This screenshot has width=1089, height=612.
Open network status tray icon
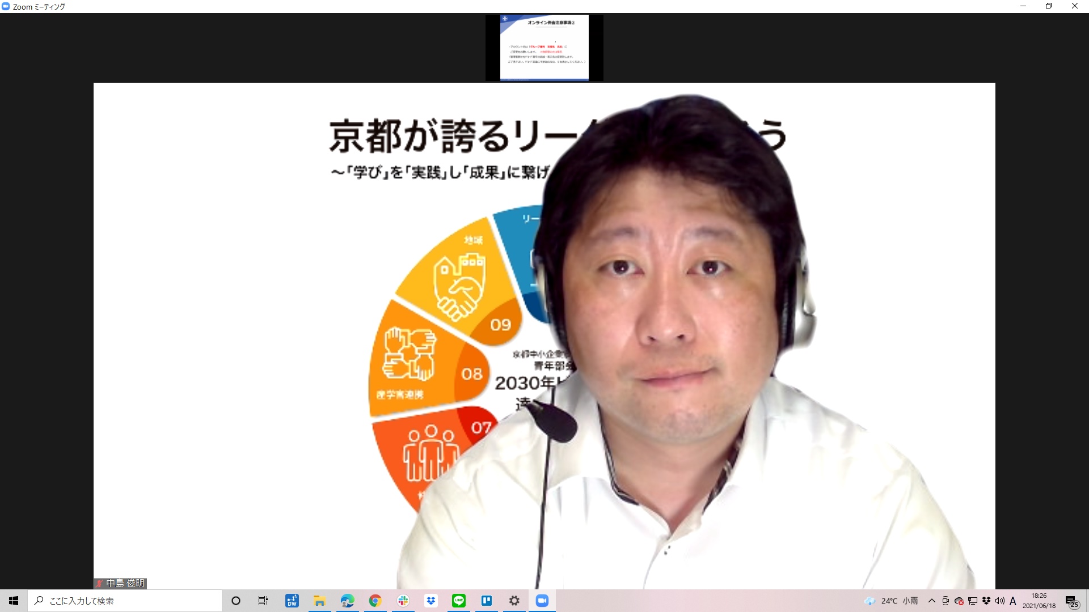(x=972, y=601)
